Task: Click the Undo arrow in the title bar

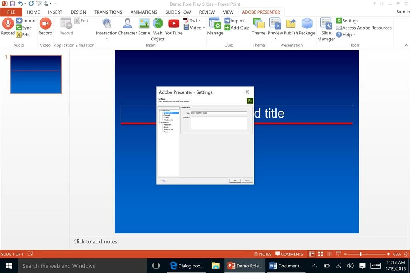Action: pos(21,4)
